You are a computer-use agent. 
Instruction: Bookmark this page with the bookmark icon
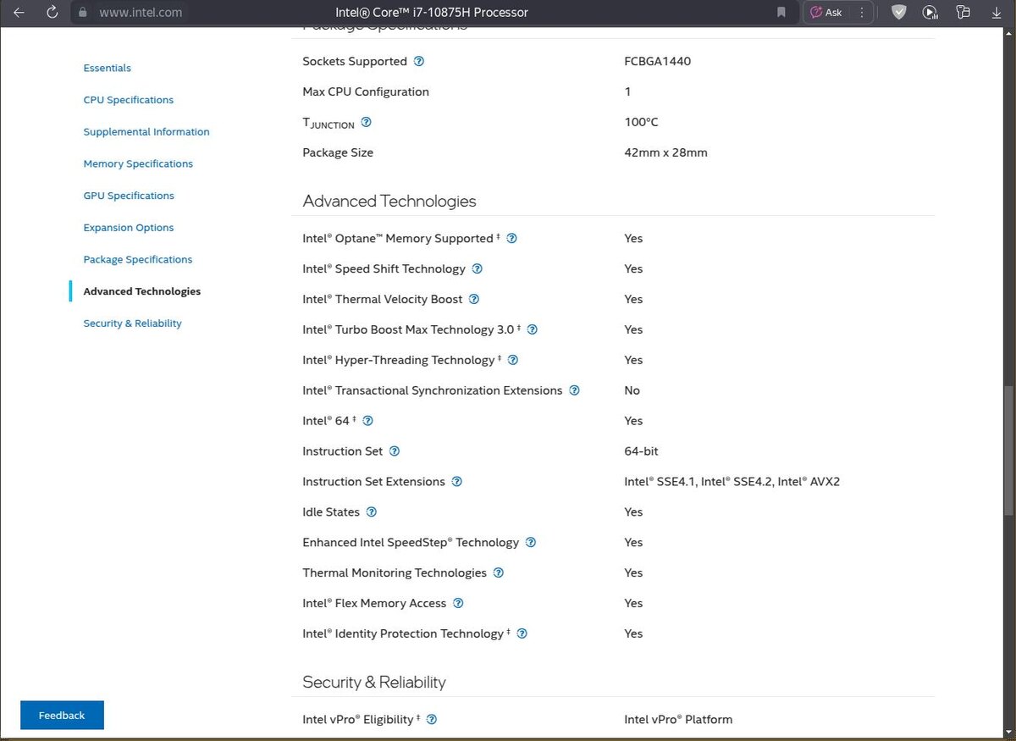(x=781, y=13)
